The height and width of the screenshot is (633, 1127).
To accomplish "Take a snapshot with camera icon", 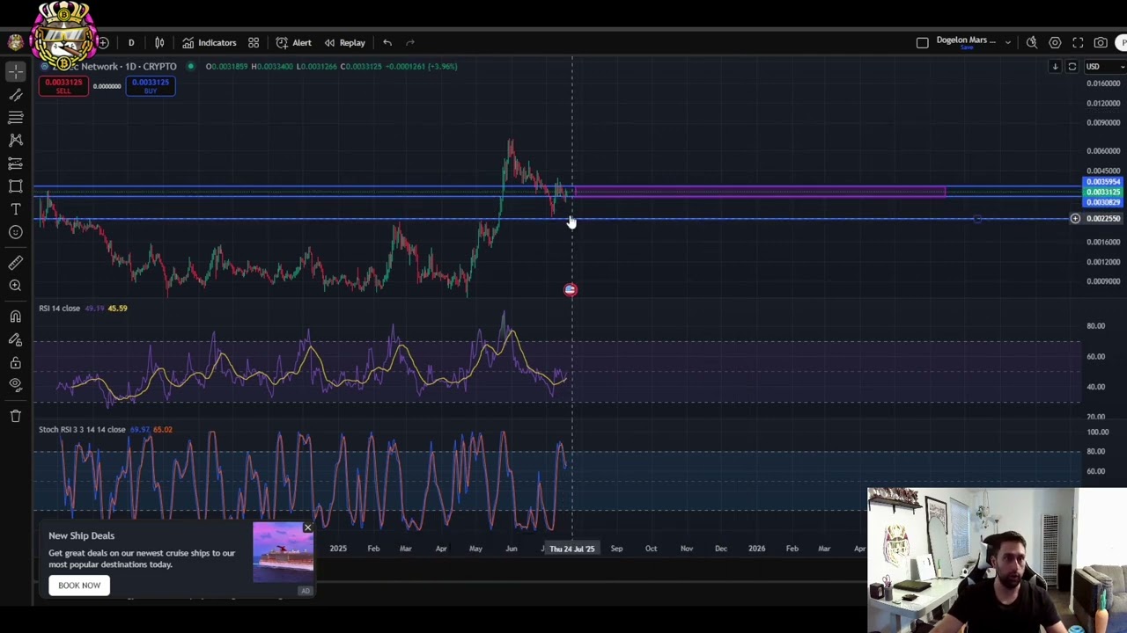I will point(1101,42).
